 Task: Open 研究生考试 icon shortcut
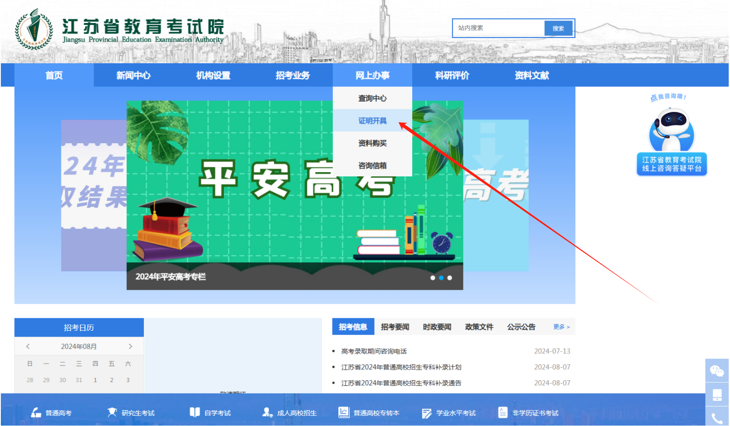(x=112, y=412)
